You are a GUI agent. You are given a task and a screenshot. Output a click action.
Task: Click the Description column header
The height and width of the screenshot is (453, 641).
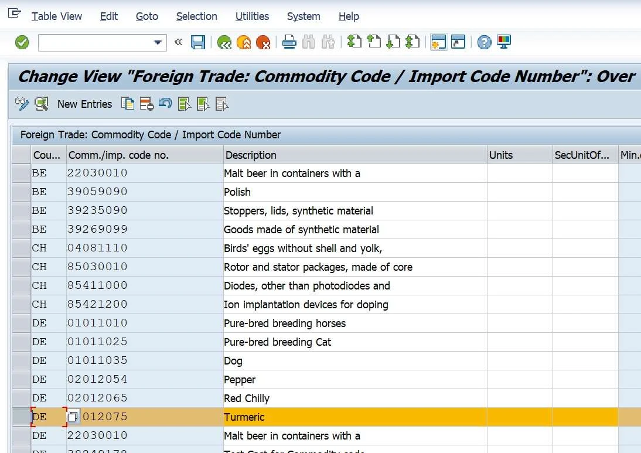tap(355, 155)
